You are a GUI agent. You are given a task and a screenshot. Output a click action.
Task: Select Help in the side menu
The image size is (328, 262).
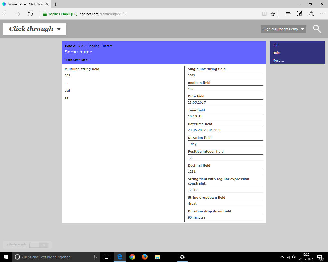tap(276, 53)
